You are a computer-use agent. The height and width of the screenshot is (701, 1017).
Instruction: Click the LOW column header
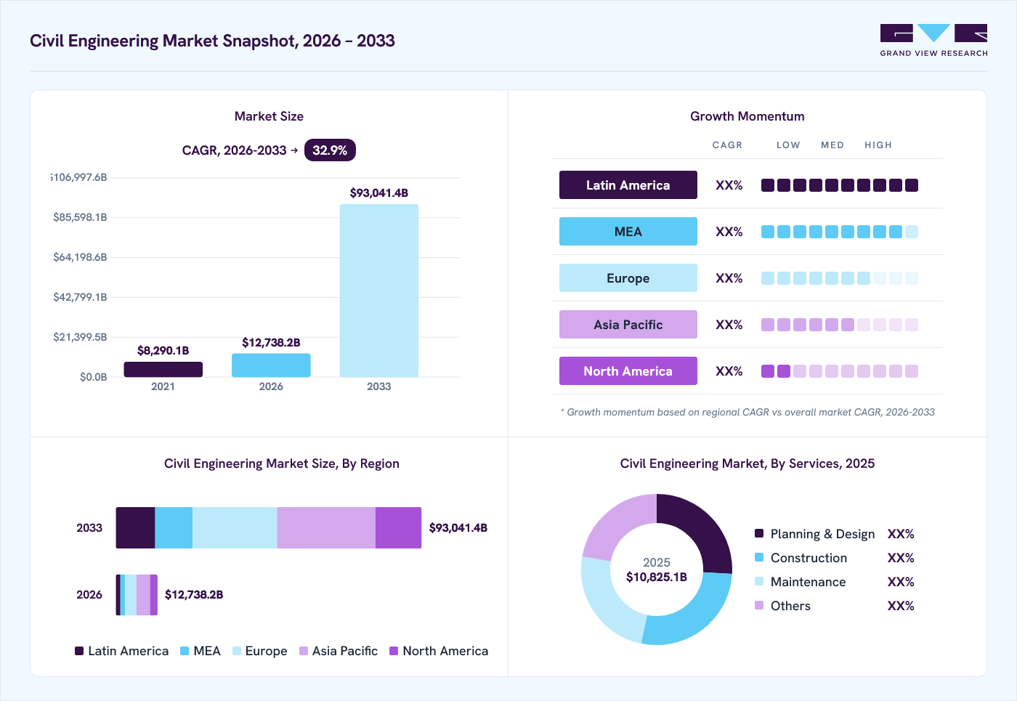tap(788, 145)
